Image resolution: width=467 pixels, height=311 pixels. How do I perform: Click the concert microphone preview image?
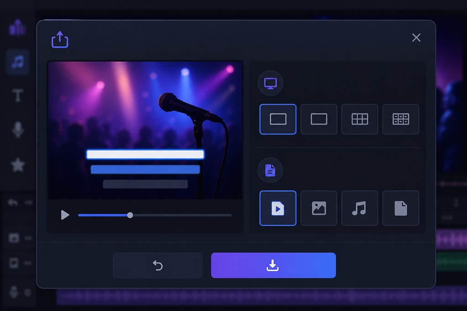(145, 130)
